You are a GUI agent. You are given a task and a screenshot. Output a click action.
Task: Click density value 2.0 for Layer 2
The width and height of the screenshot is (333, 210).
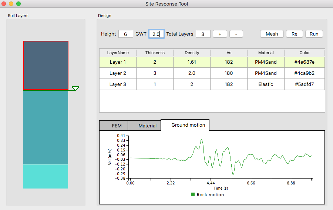(x=192, y=73)
